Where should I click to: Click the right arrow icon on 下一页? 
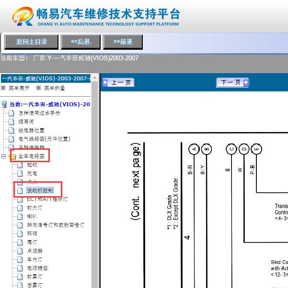[246, 82]
